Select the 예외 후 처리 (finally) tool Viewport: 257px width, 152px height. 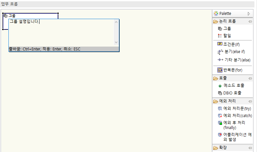click(234, 125)
